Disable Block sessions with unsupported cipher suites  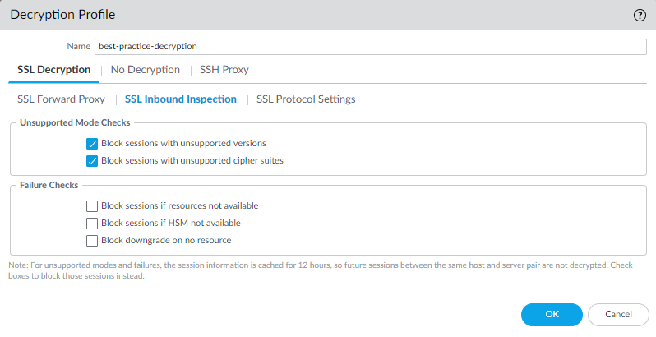point(92,160)
